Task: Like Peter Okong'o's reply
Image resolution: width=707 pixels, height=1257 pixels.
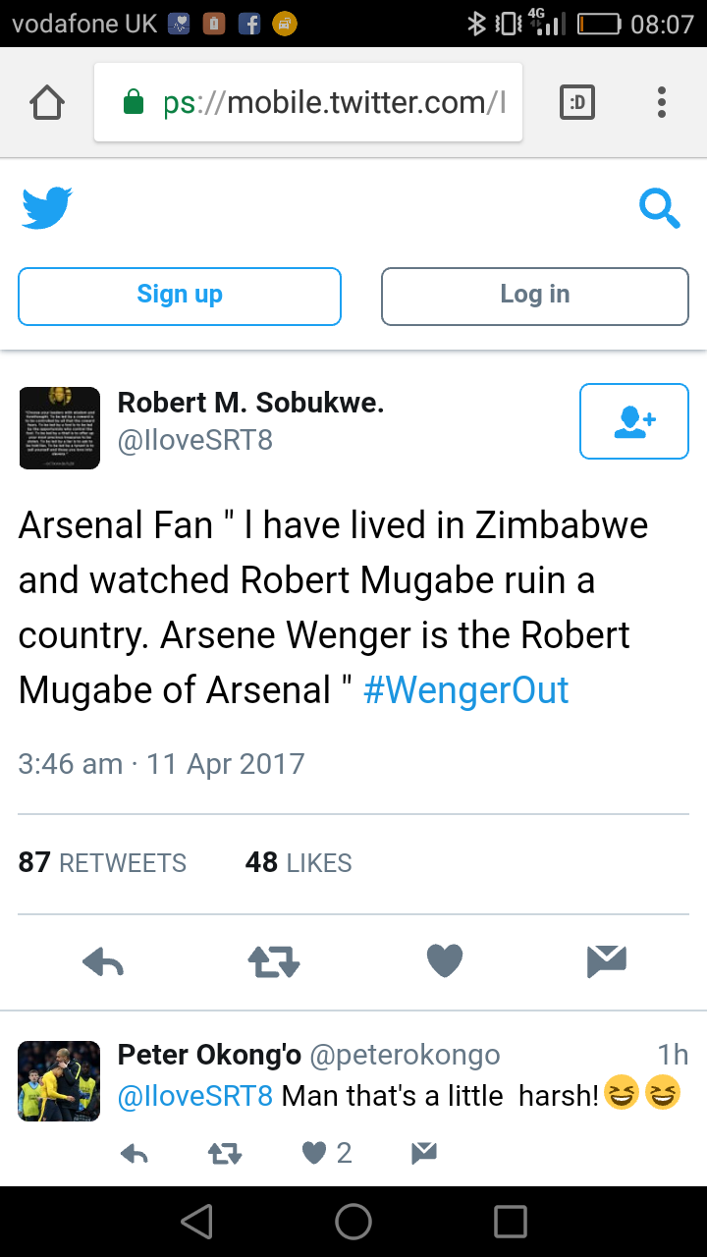Action: coord(314,1153)
